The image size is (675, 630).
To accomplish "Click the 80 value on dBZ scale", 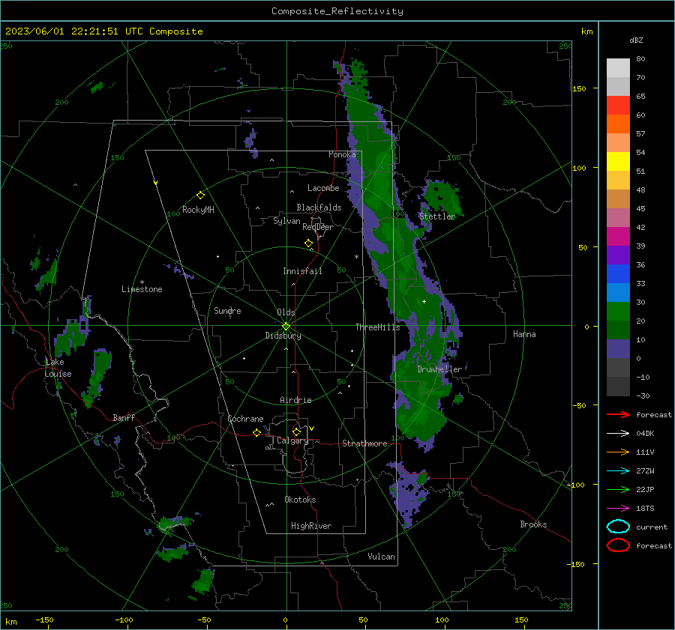I will click(x=640, y=59).
